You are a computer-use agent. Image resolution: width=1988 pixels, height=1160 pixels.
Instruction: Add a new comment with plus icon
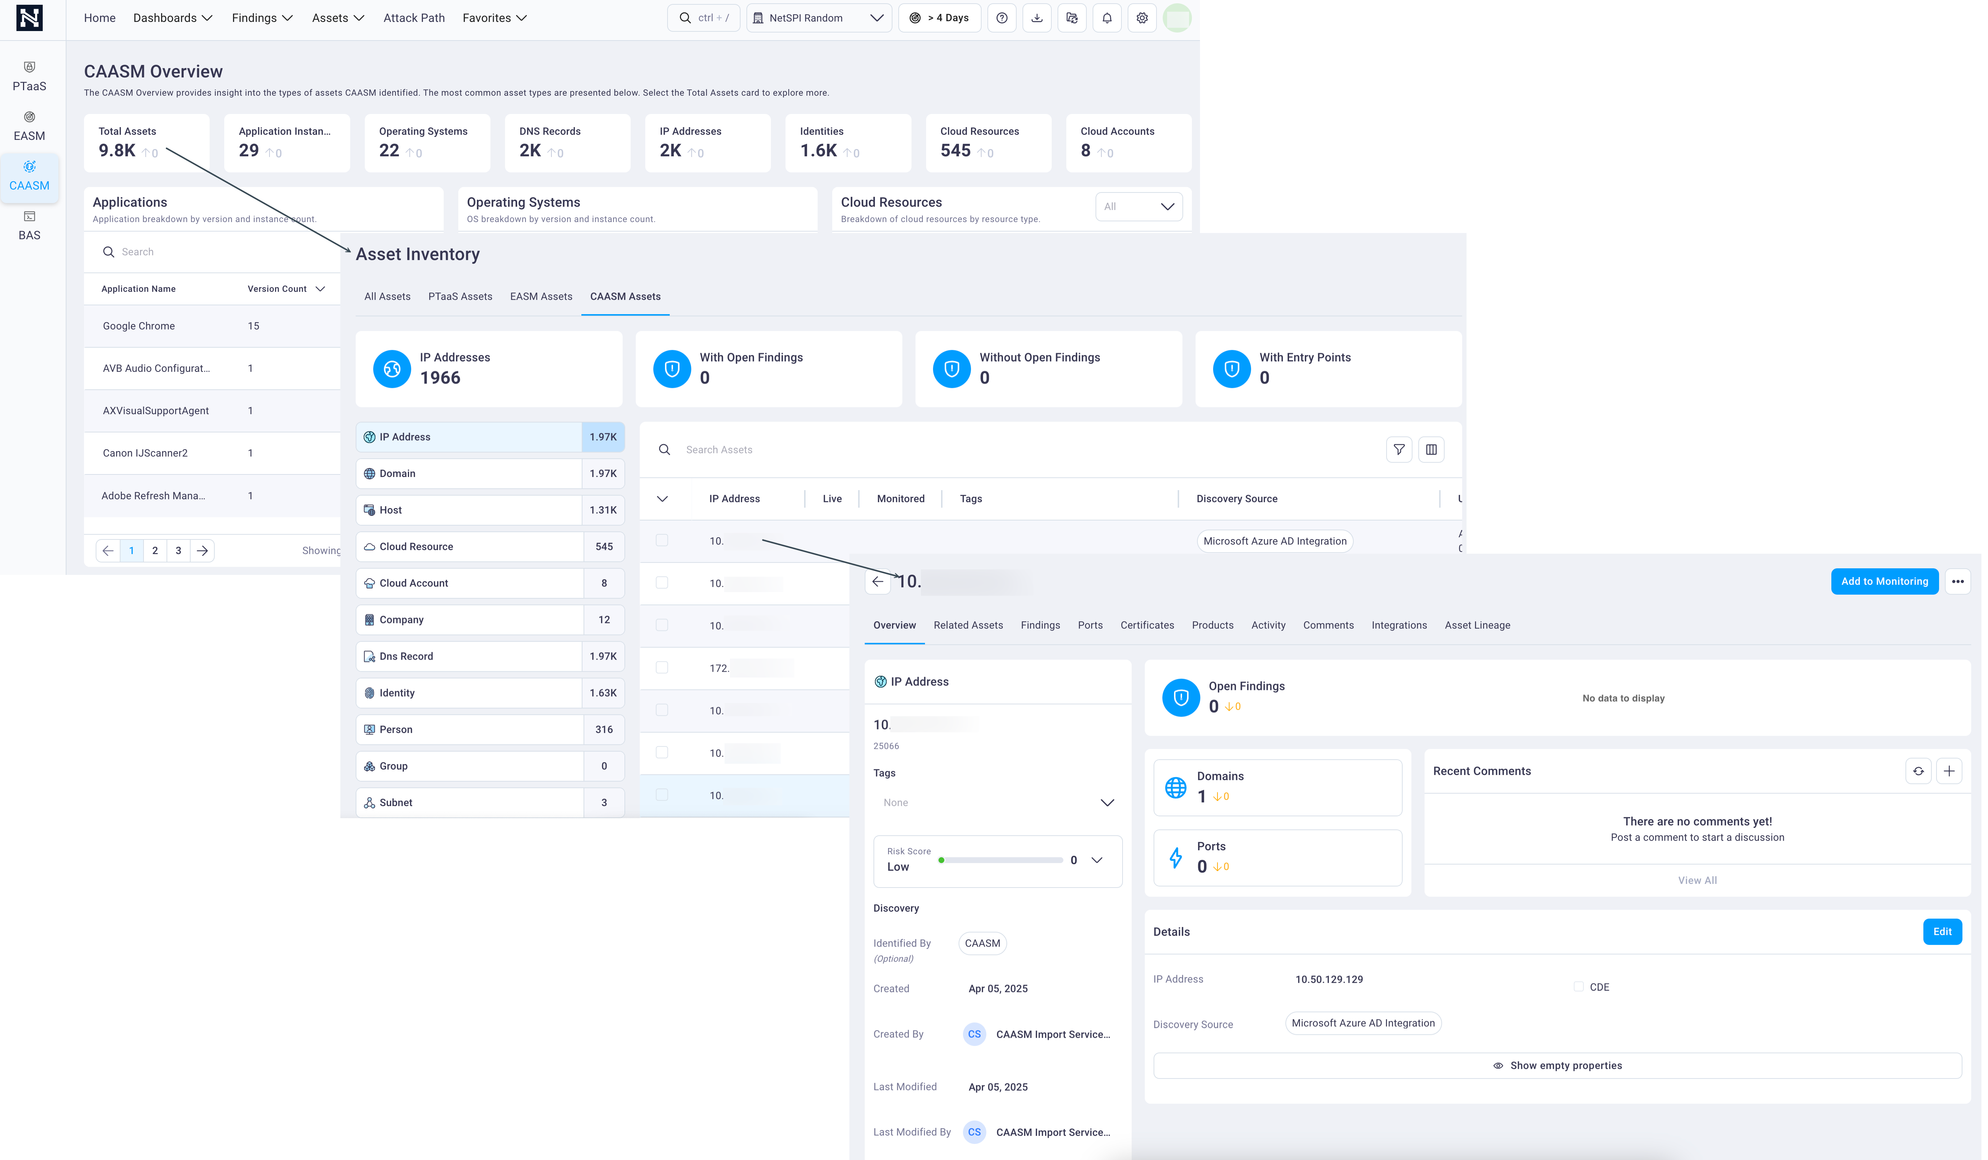coord(1949,771)
